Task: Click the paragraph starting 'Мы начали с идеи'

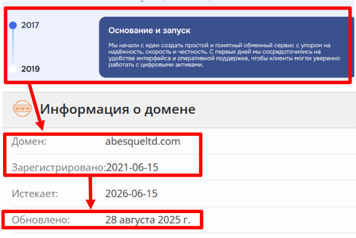Action: [224, 55]
